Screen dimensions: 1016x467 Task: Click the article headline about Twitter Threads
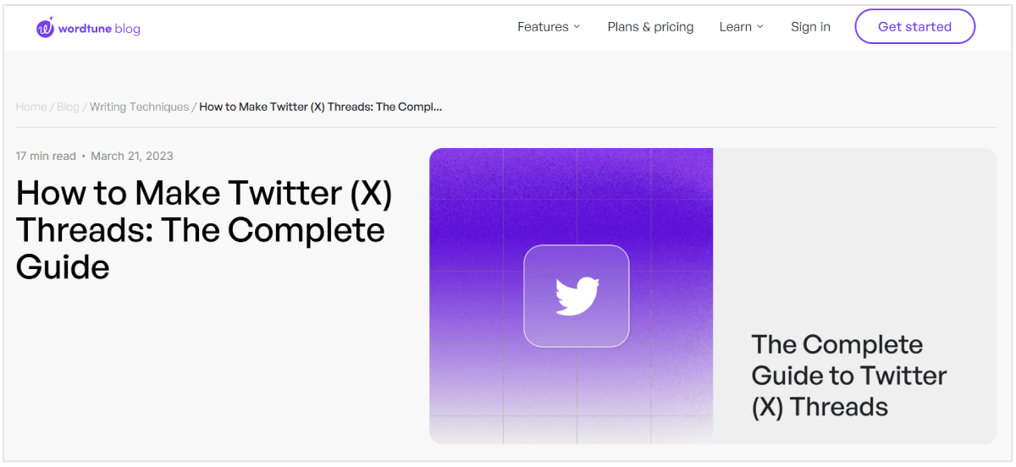click(203, 230)
